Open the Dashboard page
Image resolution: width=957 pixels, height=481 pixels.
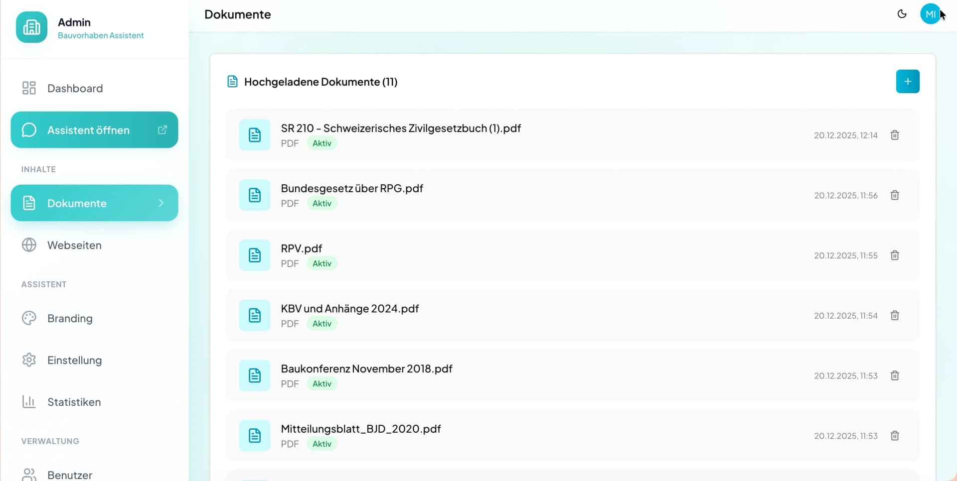(x=94, y=88)
